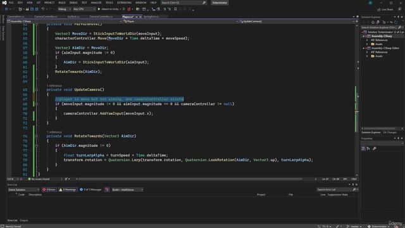Toggle the 0 Errors filter
405x228 pixels.
point(49,190)
